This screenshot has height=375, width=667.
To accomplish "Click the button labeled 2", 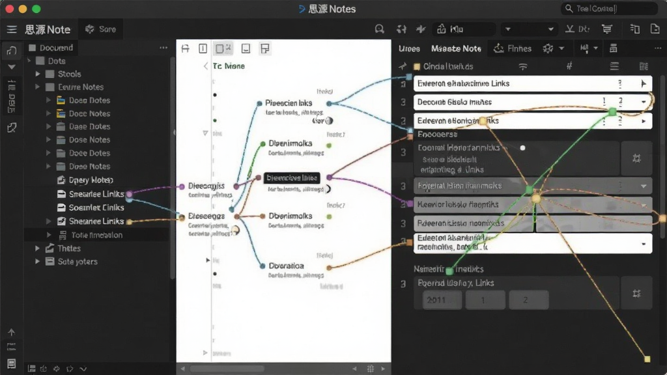I will 529,299.
